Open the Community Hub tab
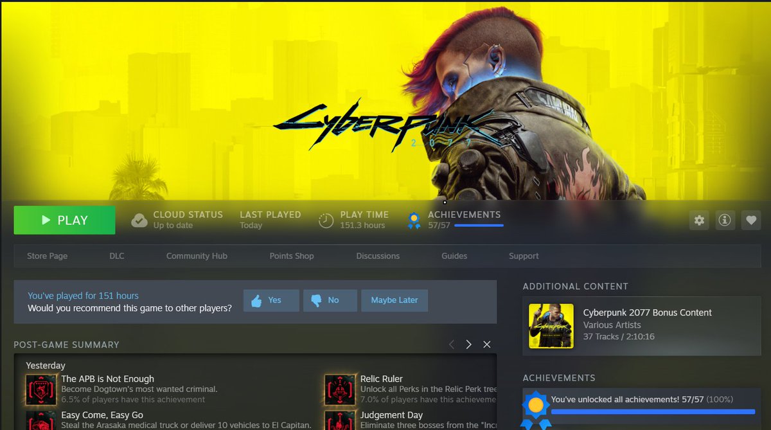This screenshot has height=430, width=771. [x=197, y=256]
